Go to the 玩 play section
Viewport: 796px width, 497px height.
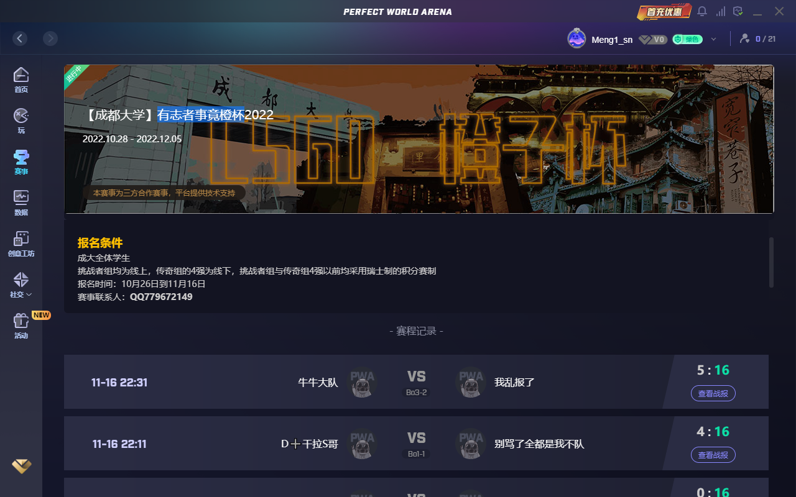coord(21,121)
